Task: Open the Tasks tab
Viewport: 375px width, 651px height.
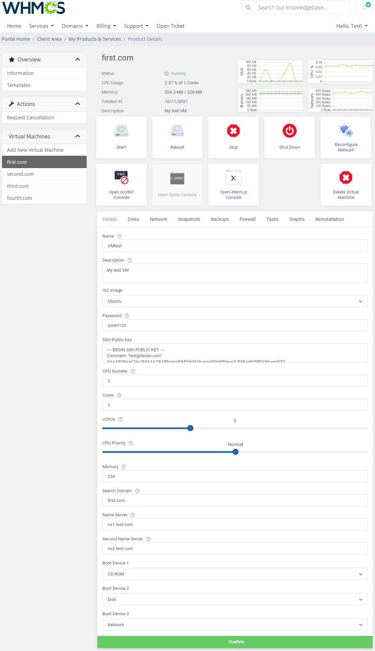Action: coord(272,219)
